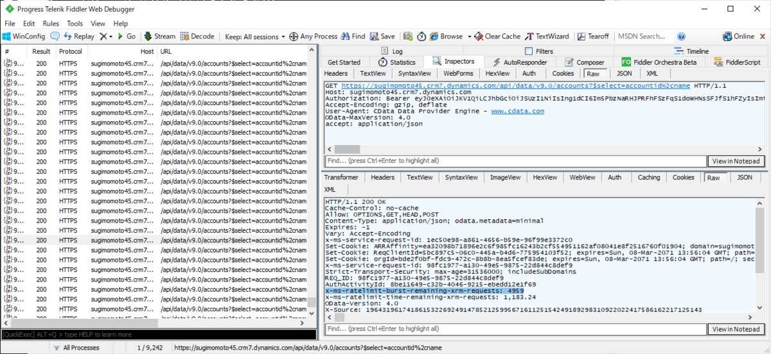Open the View menu

click(x=98, y=24)
